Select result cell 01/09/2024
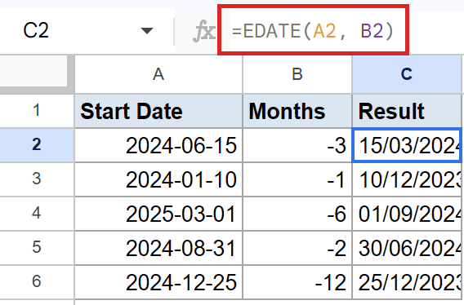Image resolution: width=464 pixels, height=305 pixels. click(407, 214)
